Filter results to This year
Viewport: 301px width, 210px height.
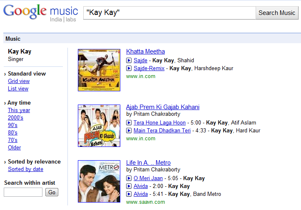[x=19, y=110]
